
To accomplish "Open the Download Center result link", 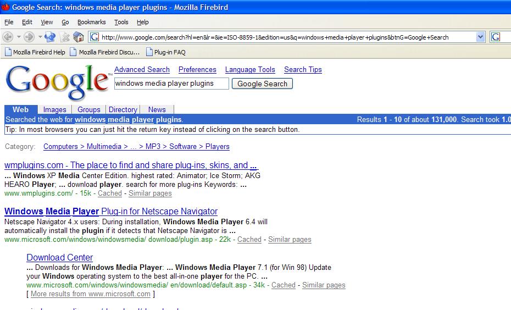I will click(x=60, y=258).
